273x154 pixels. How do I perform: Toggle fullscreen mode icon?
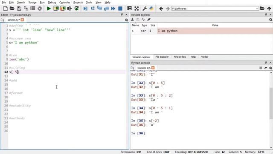click(x=136, y=9)
